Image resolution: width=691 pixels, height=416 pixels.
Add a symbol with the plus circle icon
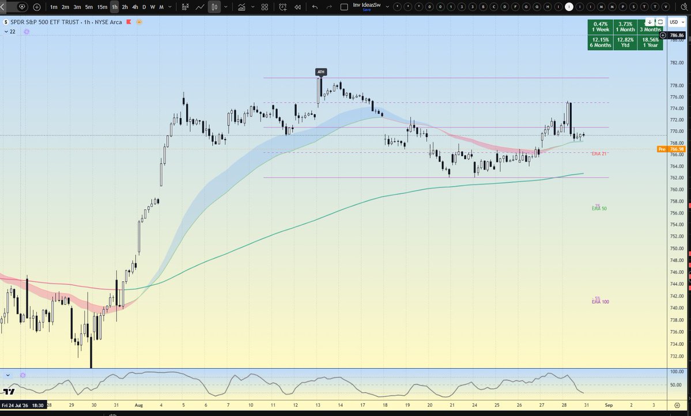36,6
